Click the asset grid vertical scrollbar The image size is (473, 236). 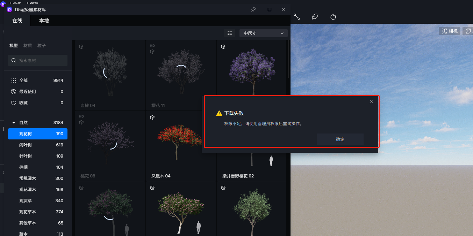288,59
